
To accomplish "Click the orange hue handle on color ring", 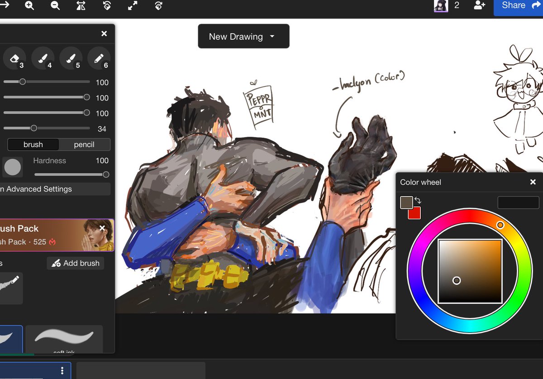I will 500,225.
